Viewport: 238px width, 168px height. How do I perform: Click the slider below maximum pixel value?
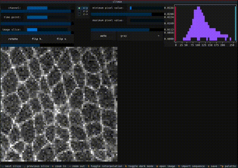127,30
